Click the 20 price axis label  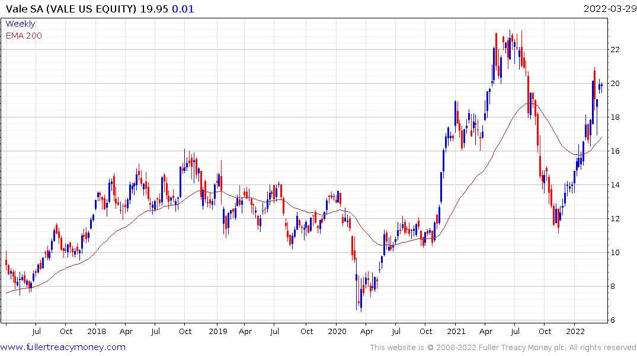[615, 84]
